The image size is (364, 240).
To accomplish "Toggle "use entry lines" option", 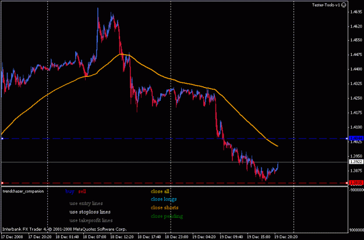I will coord(86,203).
